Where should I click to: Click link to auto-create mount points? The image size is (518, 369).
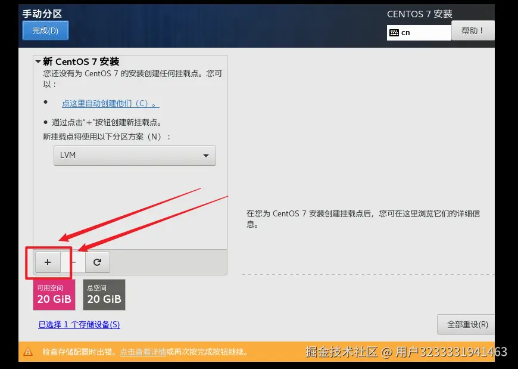click(x=111, y=103)
